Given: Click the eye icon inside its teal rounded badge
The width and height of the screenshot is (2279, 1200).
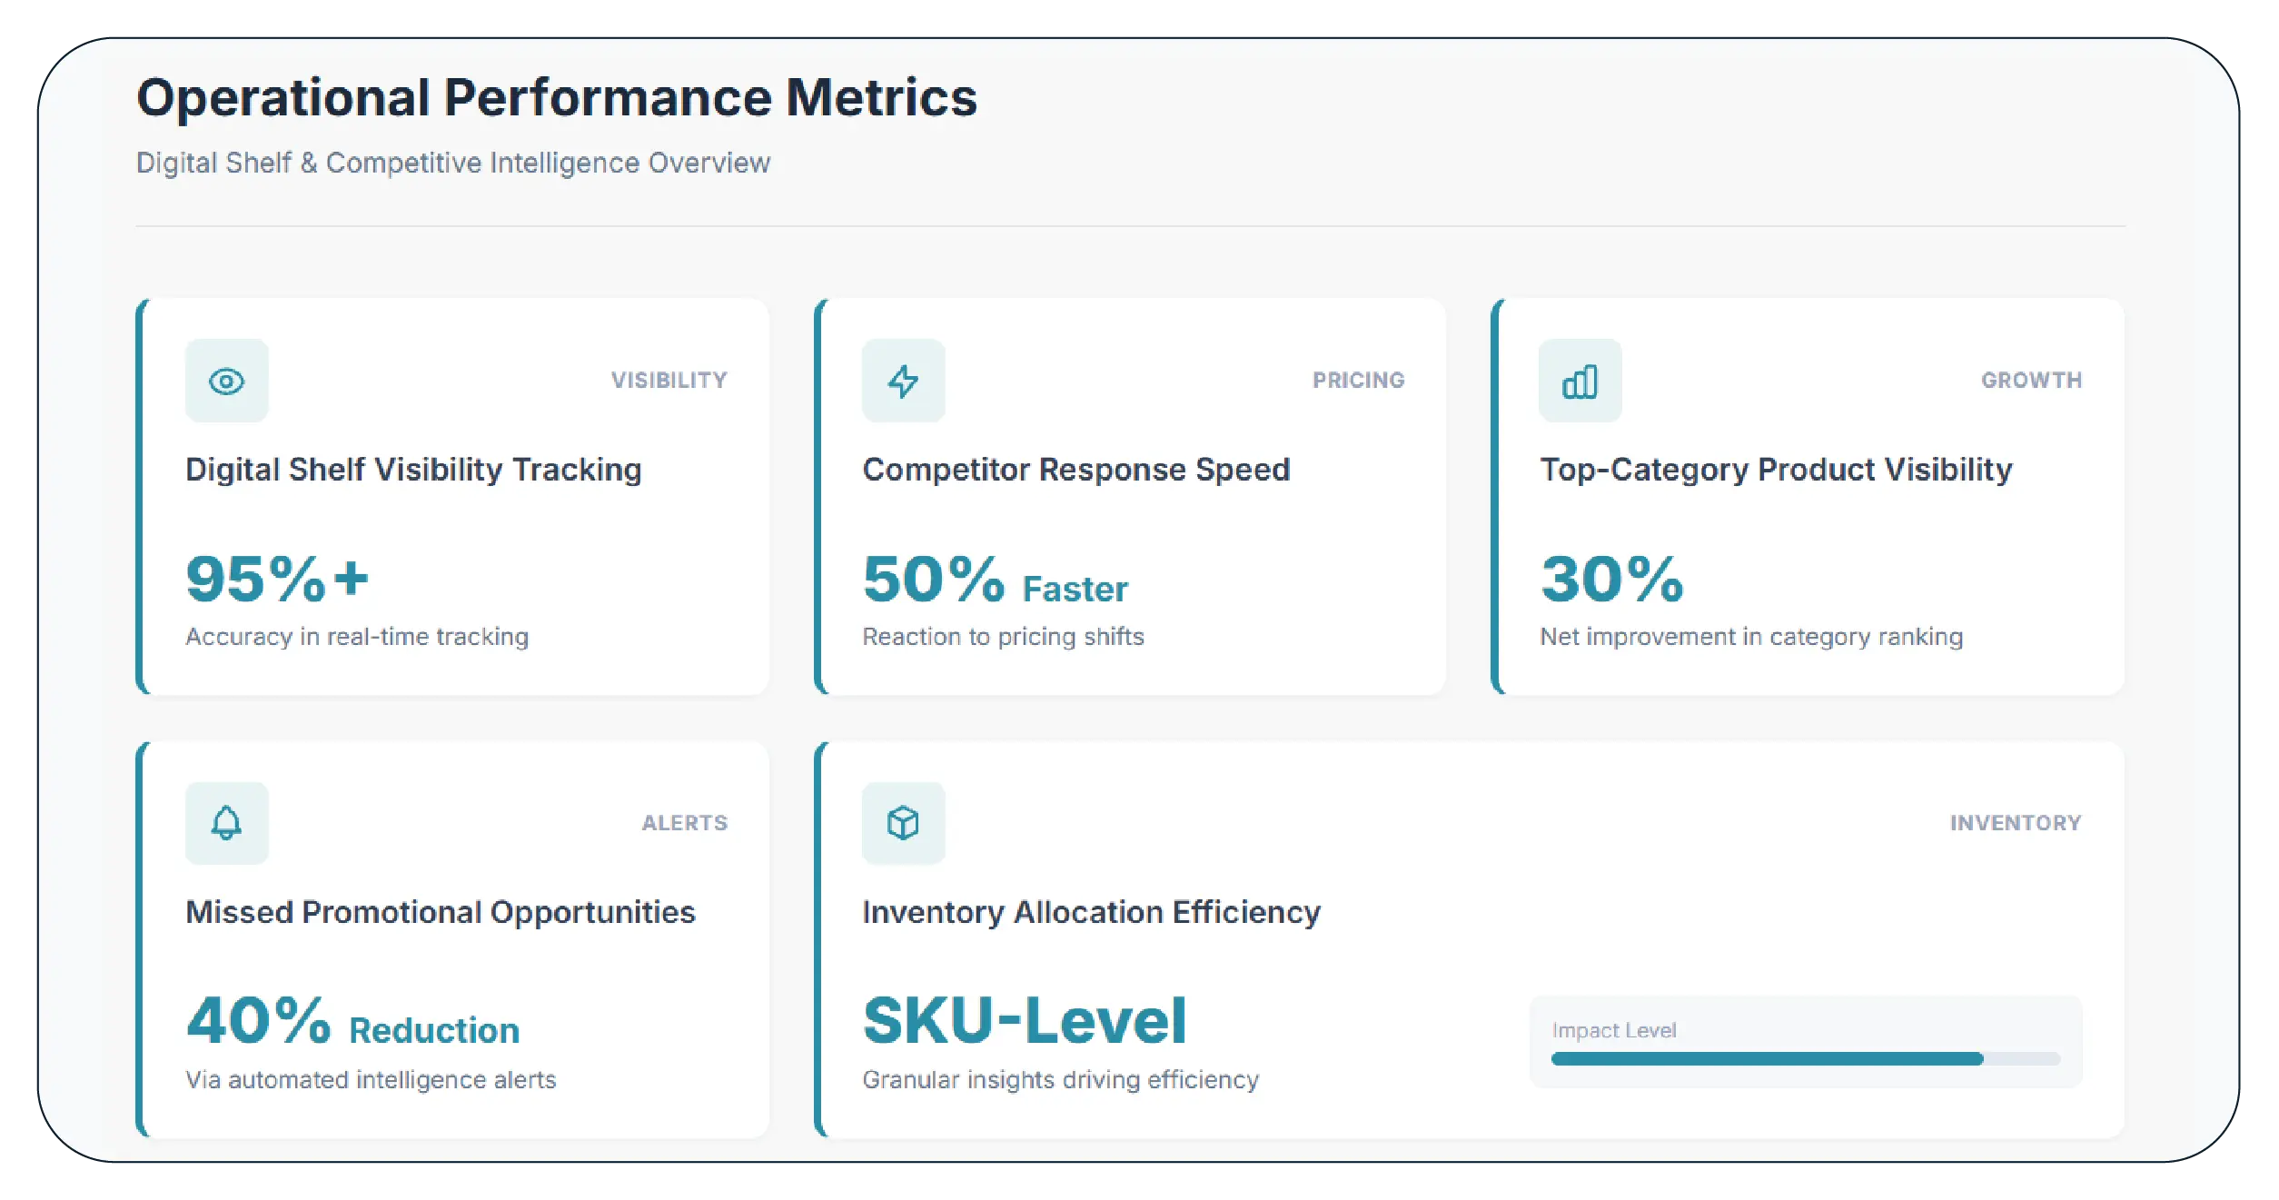Looking at the screenshot, I should point(226,381).
